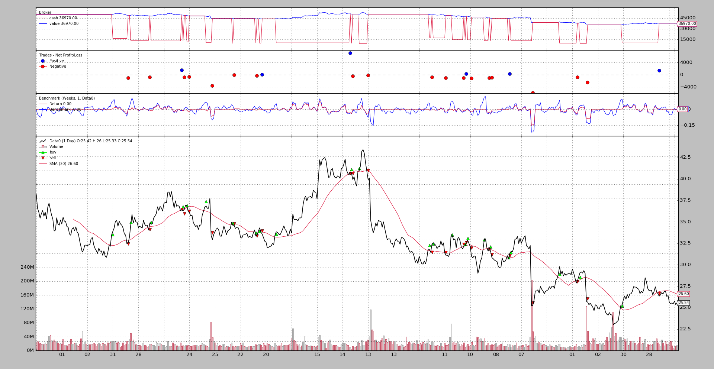
Task: Click the 0.00 benchmark value tag
Action: [682, 109]
